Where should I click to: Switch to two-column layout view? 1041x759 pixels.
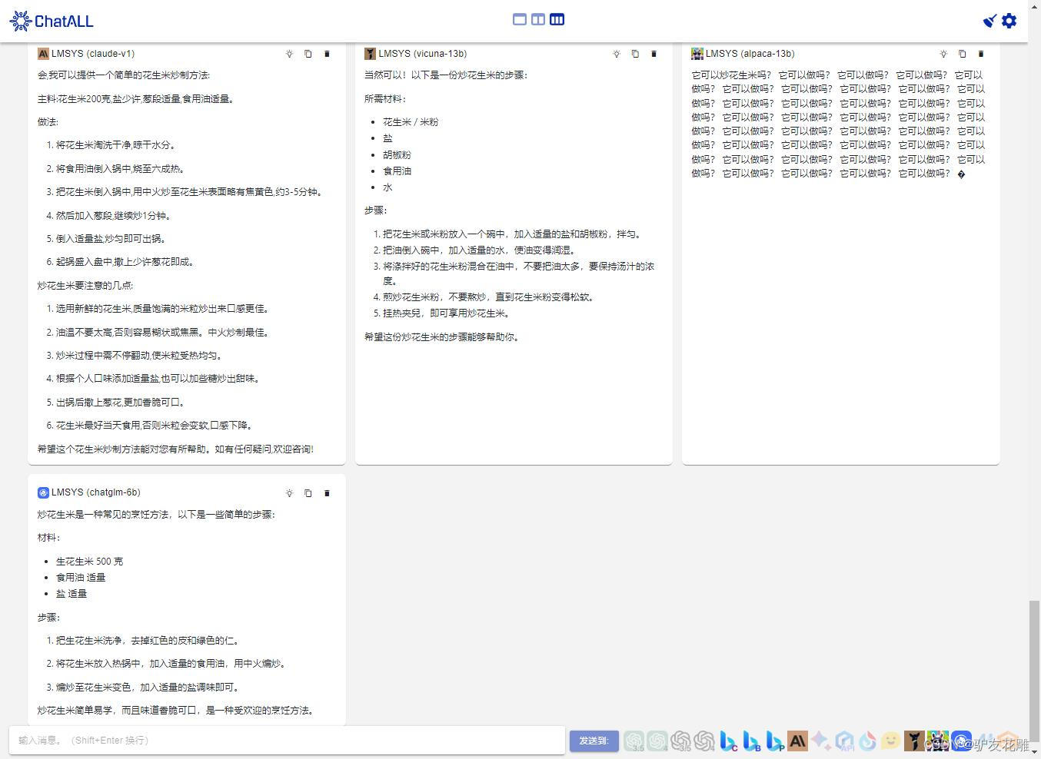click(x=538, y=19)
